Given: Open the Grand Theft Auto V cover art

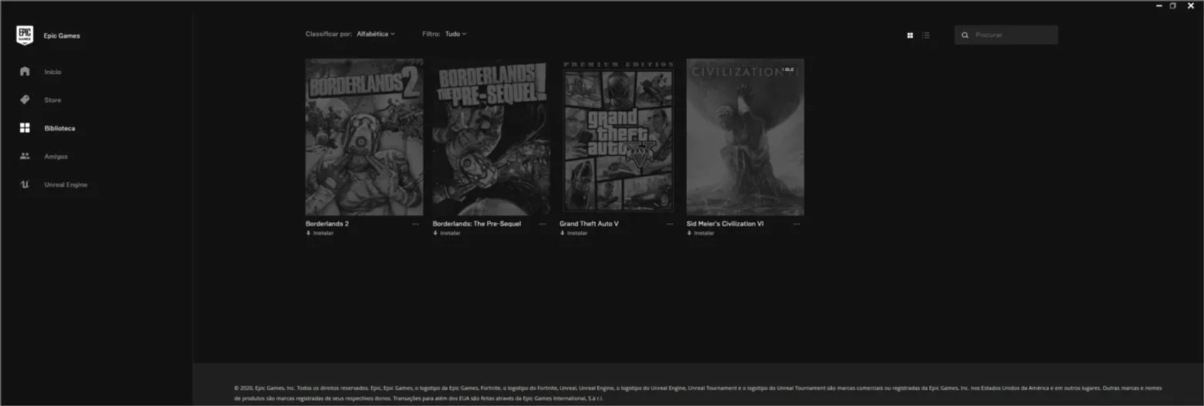Looking at the screenshot, I should (x=618, y=137).
